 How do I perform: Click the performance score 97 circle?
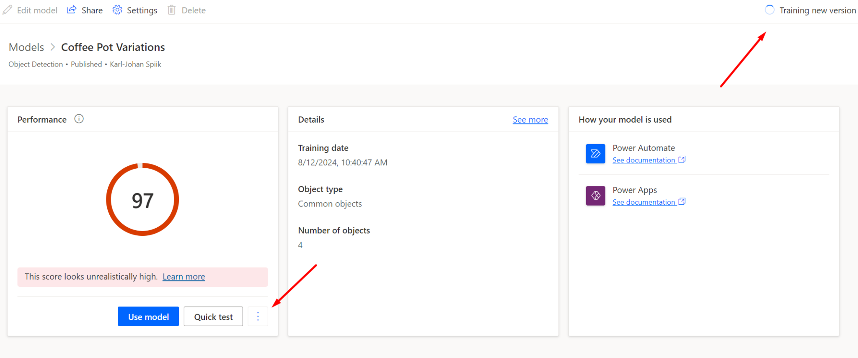click(142, 200)
